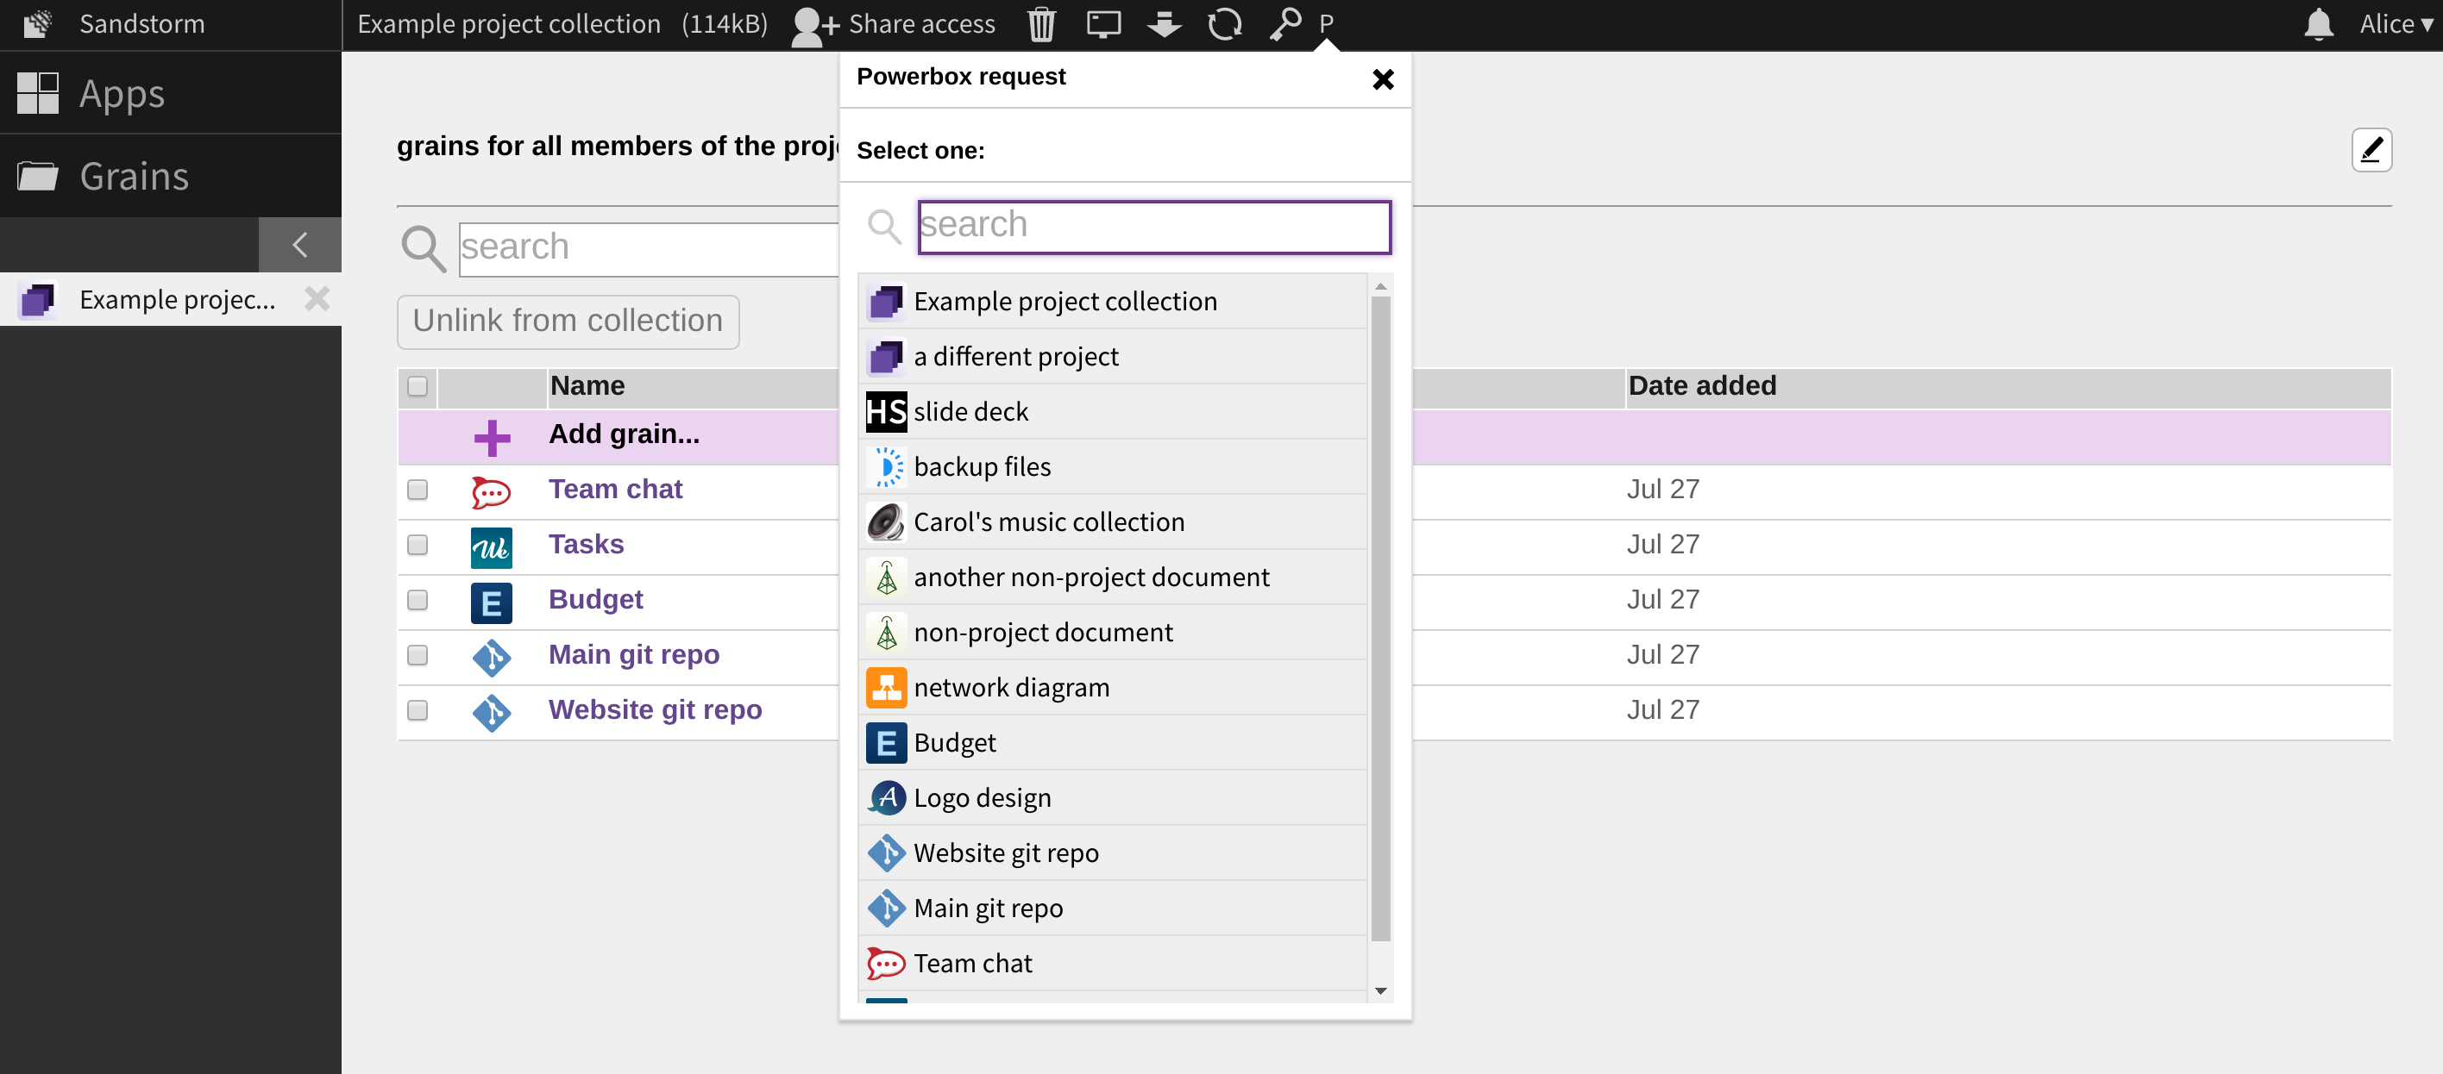Click the restart grain circular icon

[1224, 23]
